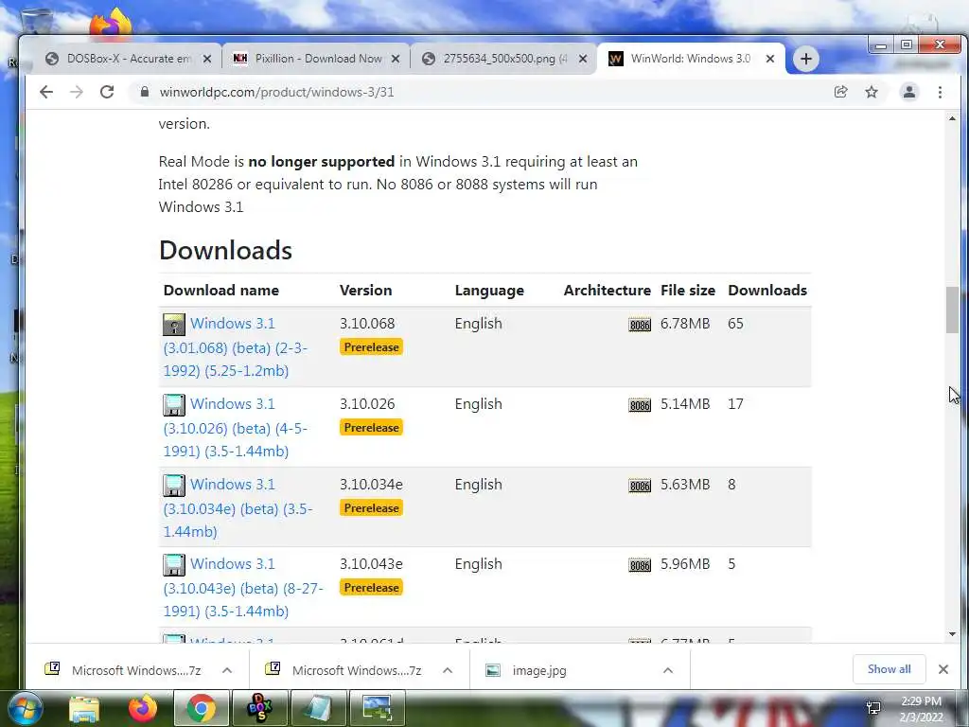Go back to the previous page
Viewport: 969px width, 727px height.
[x=46, y=92]
